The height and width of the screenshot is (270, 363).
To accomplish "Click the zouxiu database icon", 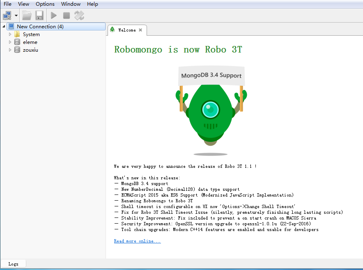I will (17, 50).
